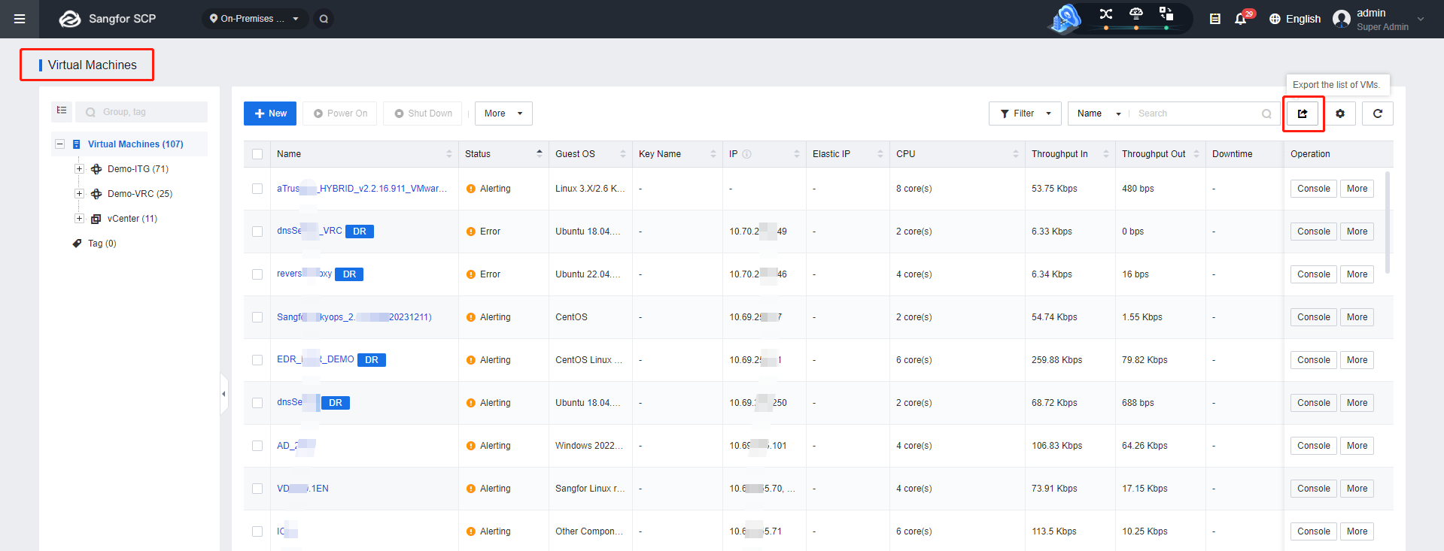The width and height of the screenshot is (1444, 551).
Task: Click the VM Search input field
Action: pyautogui.click(x=1196, y=114)
